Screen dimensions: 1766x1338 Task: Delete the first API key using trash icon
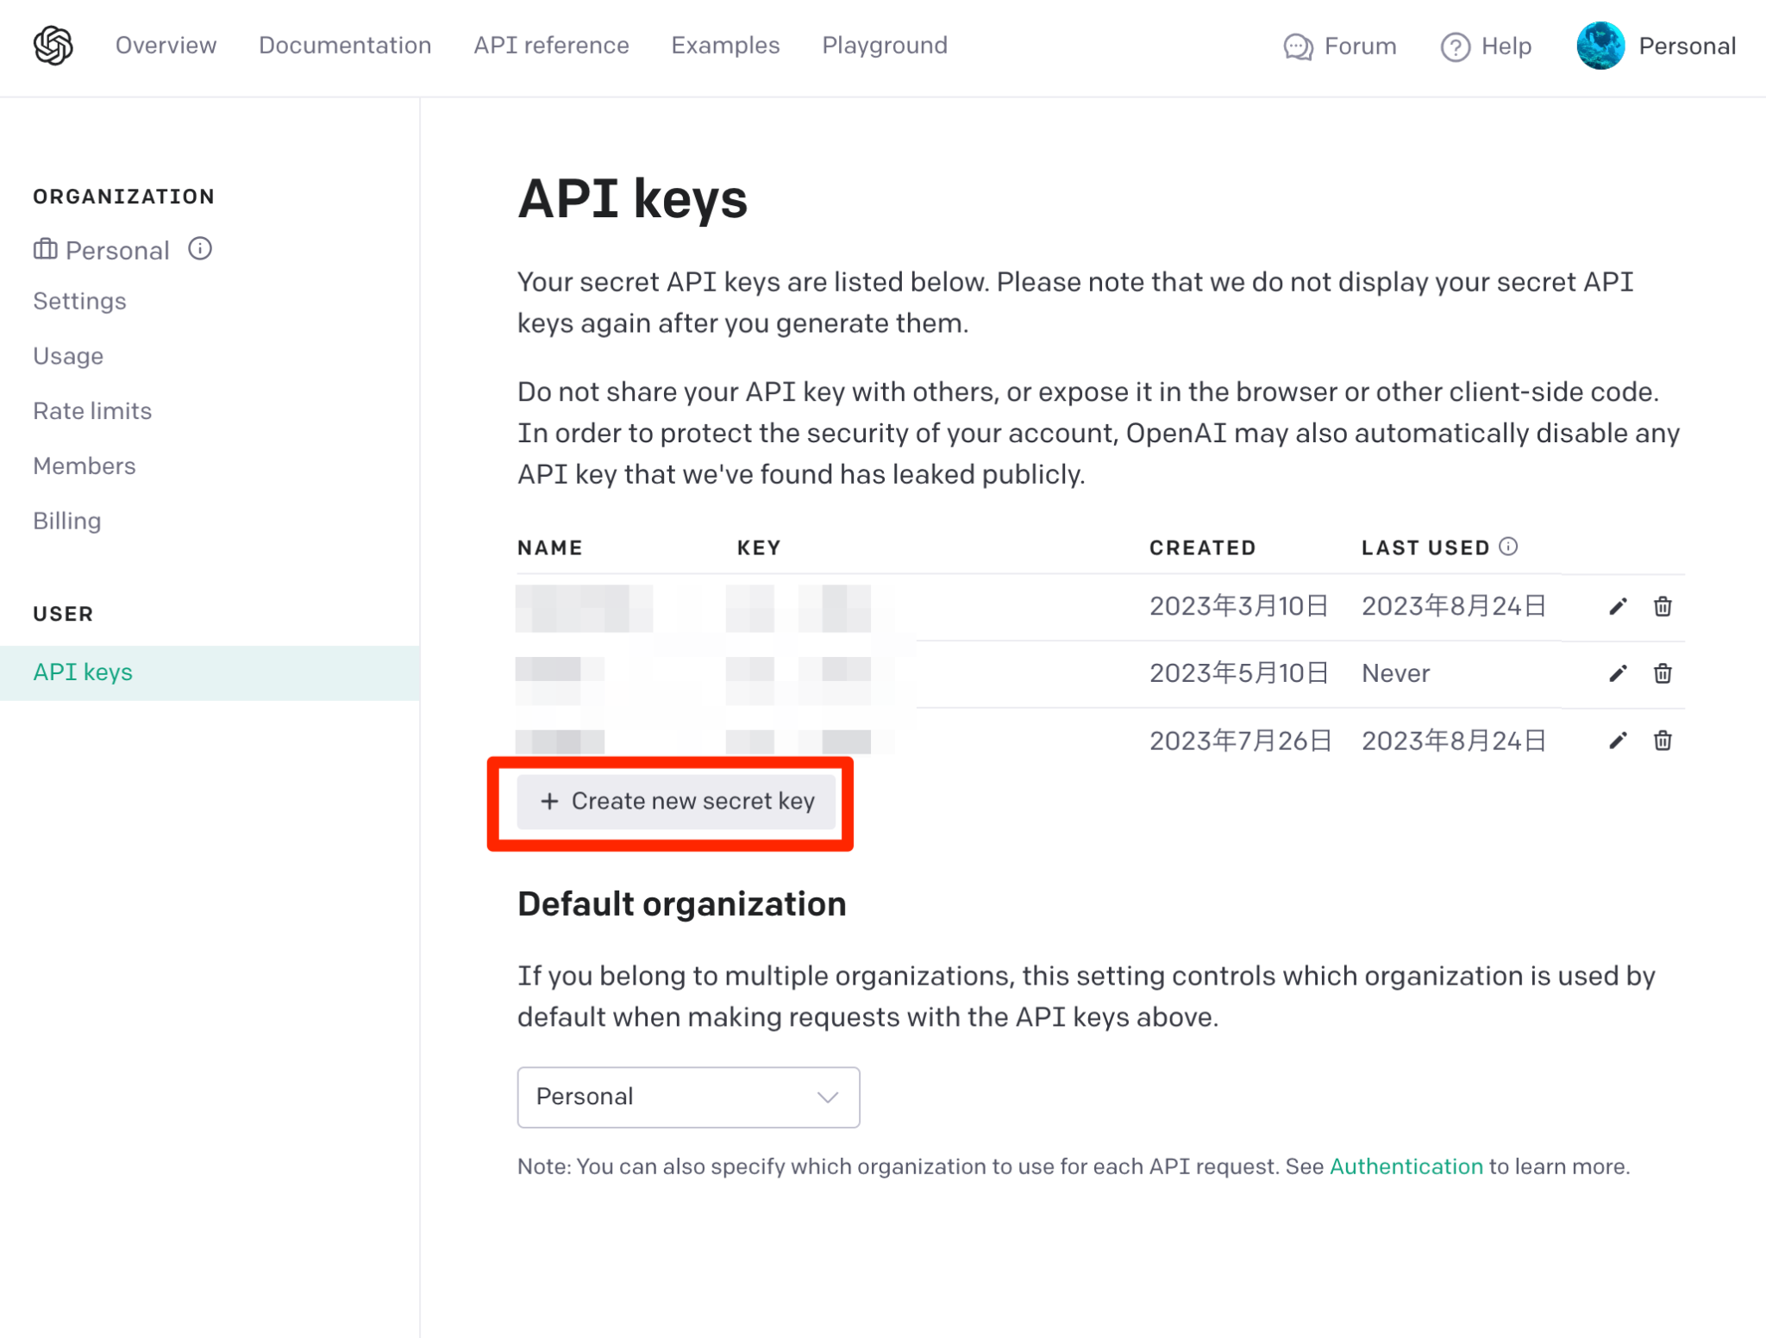tap(1662, 606)
